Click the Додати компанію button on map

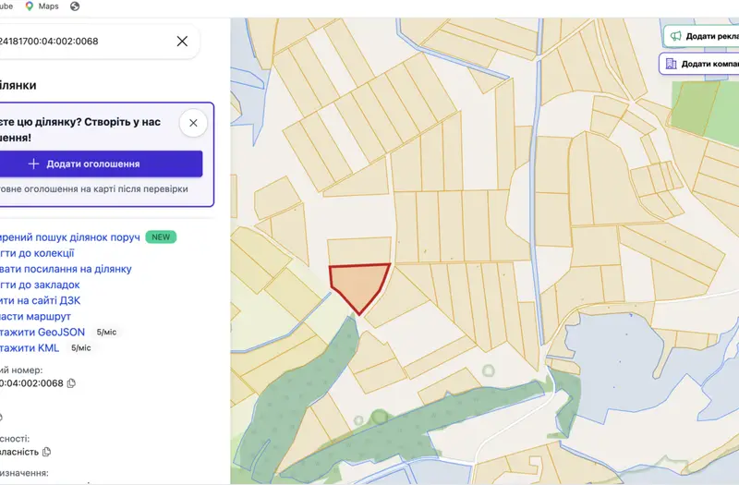(x=699, y=64)
